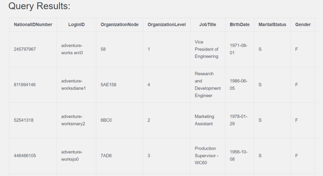Viewport: 323px width, 176px height.
Task: Select the LoginID column header
Action: [x=76, y=25]
